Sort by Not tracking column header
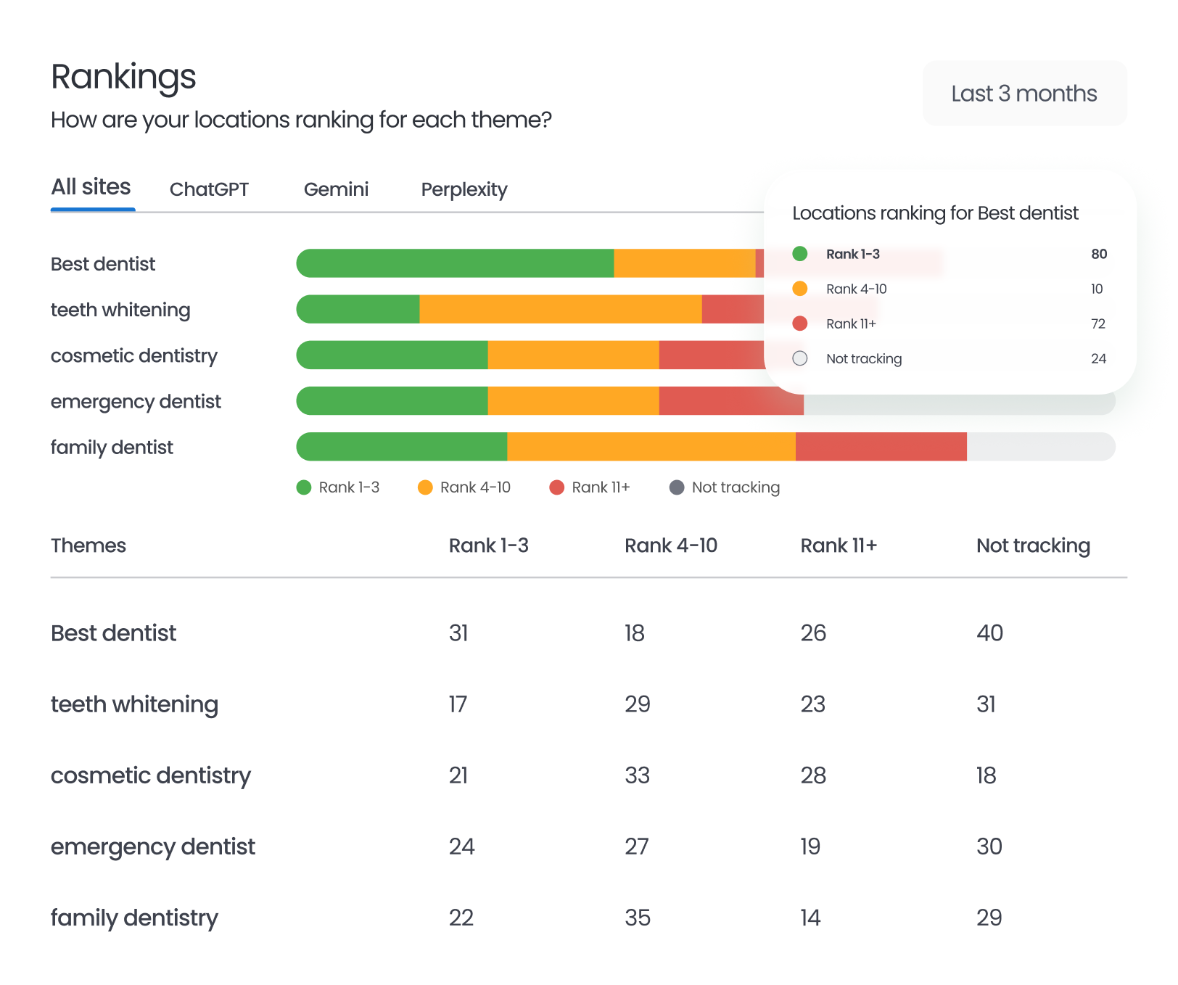Screen dimensions: 1178x985 (x=1033, y=545)
